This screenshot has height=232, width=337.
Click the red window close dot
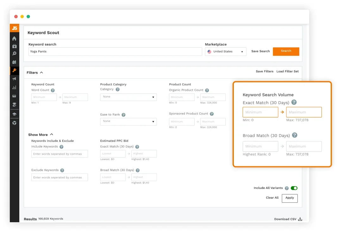[16, 16]
